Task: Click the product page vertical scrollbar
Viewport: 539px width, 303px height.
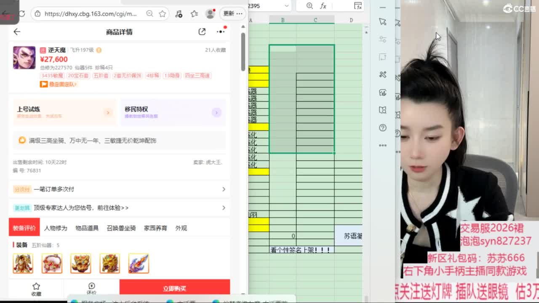Action: click(x=243, y=50)
